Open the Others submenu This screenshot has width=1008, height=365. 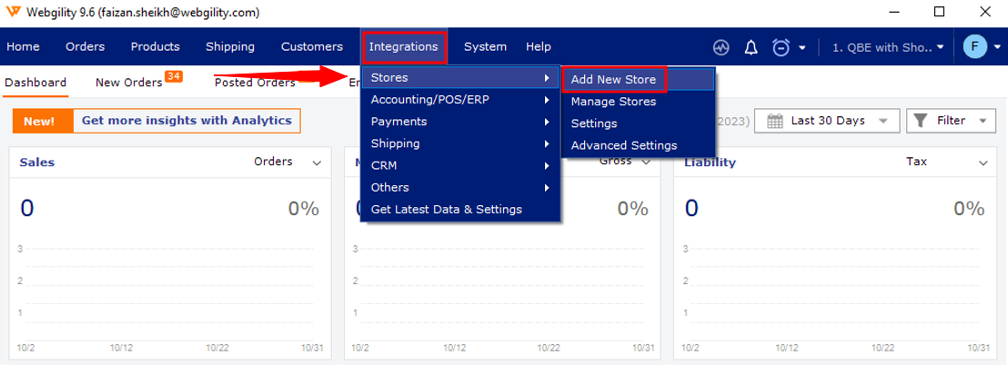[x=460, y=187]
